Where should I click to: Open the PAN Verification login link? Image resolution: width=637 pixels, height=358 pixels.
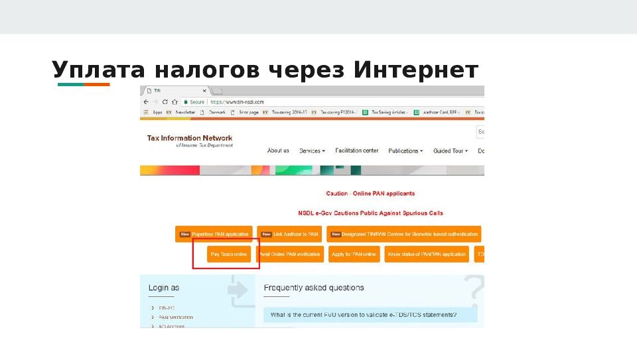(176, 318)
